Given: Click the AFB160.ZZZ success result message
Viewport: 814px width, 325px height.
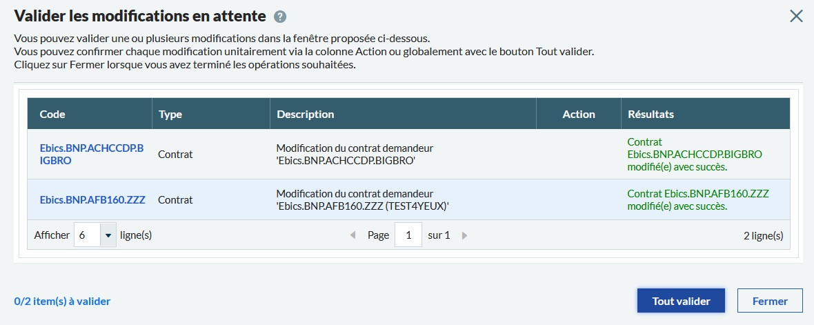Looking at the screenshot, I should pos(697,200).
